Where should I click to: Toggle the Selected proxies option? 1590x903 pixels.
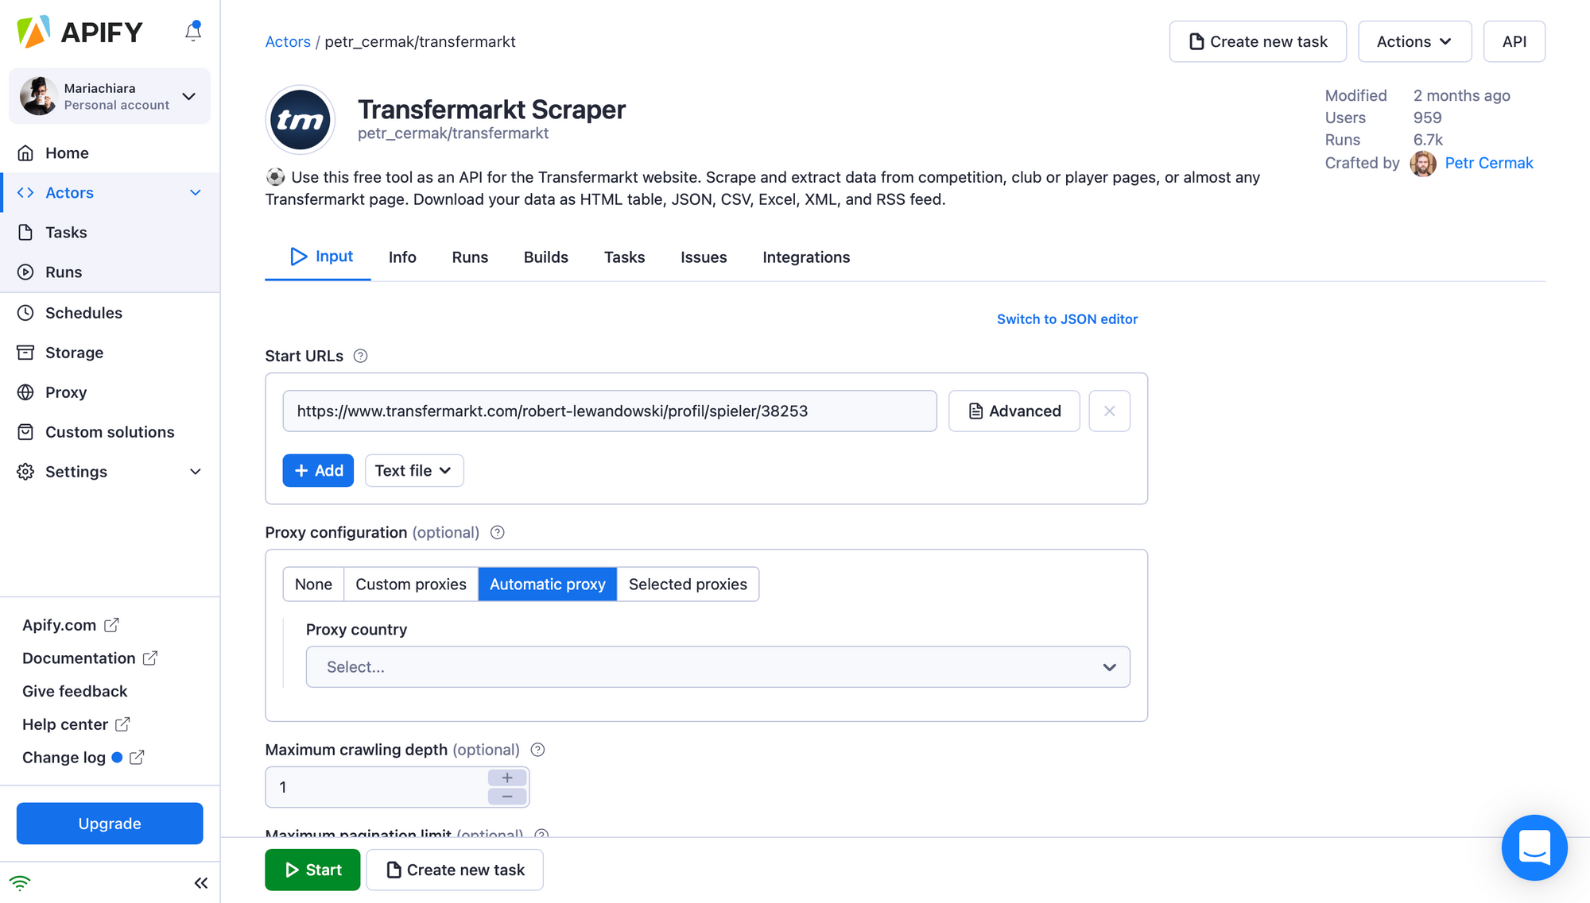(x=688, y=584)
